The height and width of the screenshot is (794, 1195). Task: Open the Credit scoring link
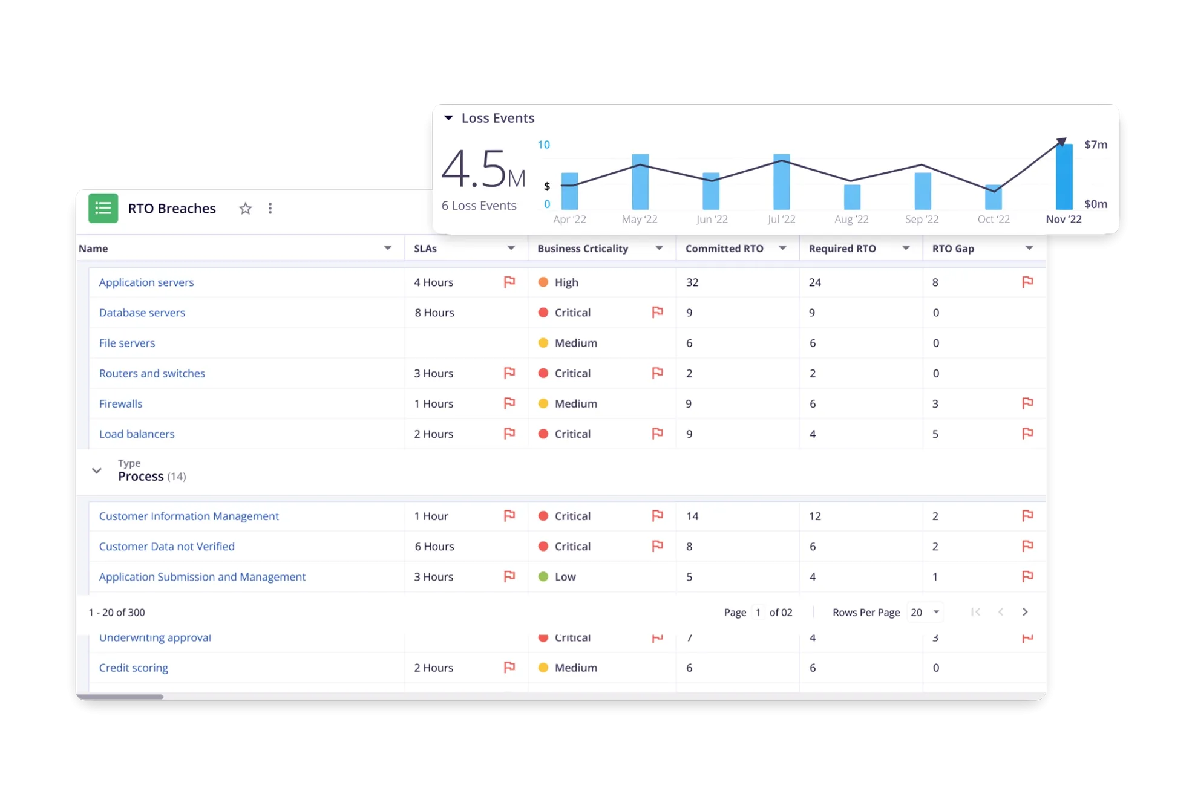133,668
